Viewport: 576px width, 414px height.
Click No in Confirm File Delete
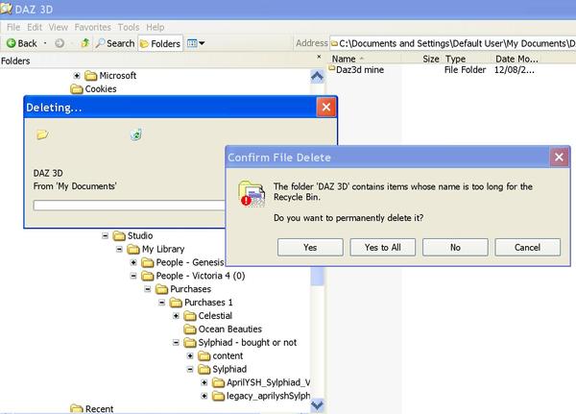tap(455, 248)
